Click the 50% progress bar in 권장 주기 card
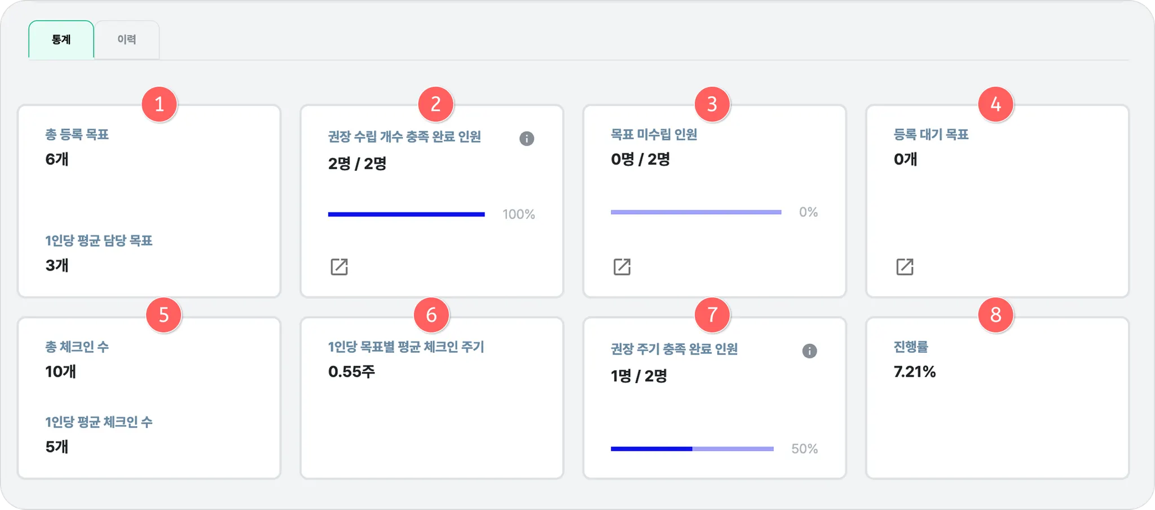This screenshot has height=510, width=1155. click(x=692, y=449)
